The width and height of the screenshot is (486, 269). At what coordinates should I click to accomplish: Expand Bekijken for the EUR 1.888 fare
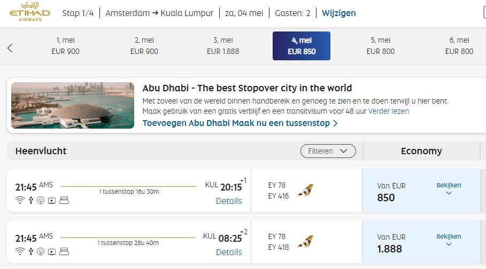(x=449, y=240)
